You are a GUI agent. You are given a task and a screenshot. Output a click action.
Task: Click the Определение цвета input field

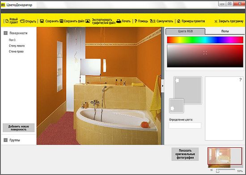click(x=185, y=125)
